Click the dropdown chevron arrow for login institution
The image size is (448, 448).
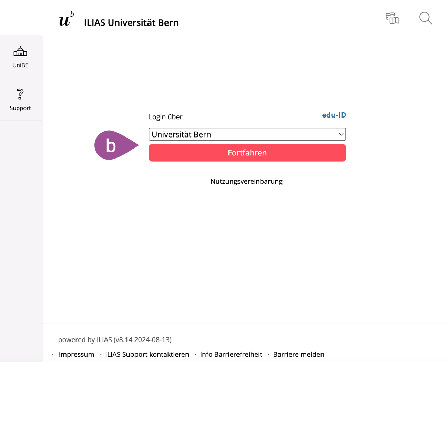coord(341,134)
